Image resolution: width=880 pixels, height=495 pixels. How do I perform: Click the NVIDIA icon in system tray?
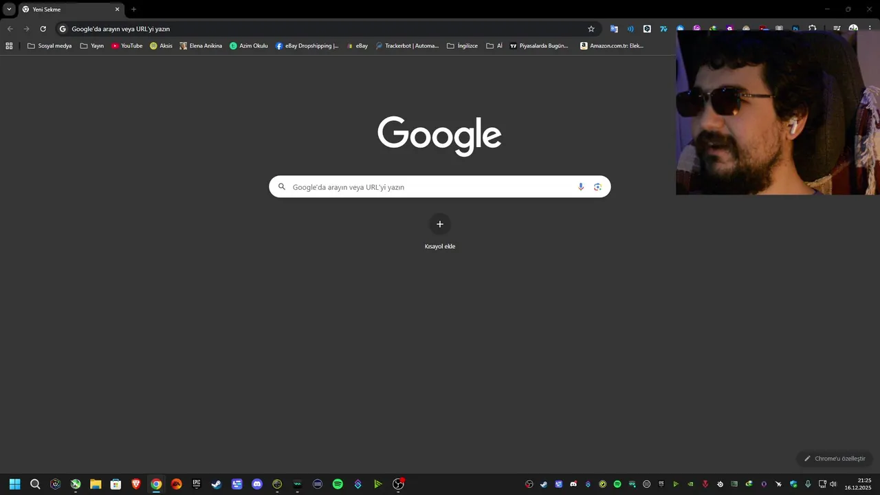pyautogui.click(x=690, y=484)
